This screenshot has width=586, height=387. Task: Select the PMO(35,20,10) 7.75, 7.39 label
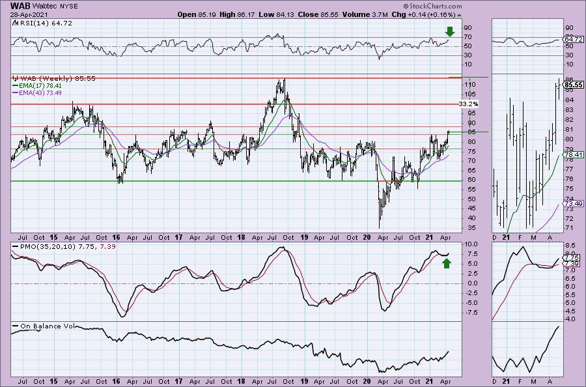tap(68, 247)
